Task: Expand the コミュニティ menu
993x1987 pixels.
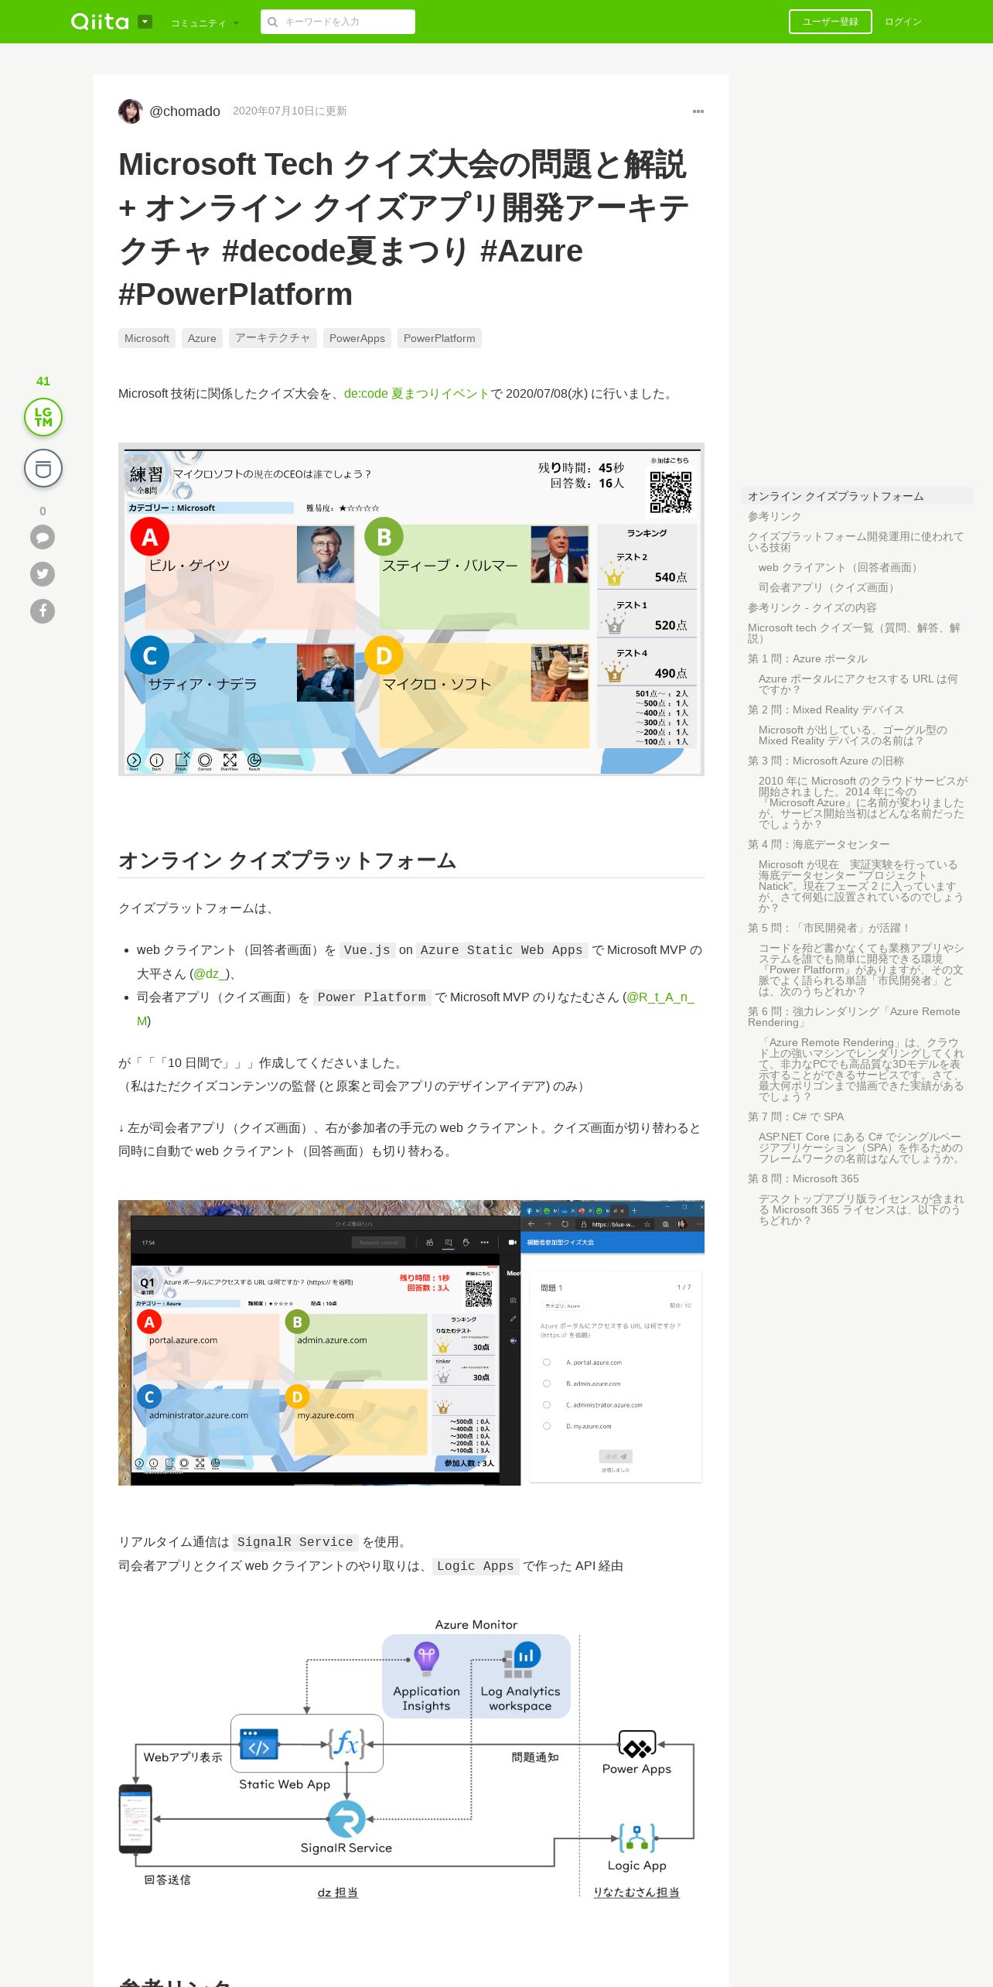Action: (204, 23)
